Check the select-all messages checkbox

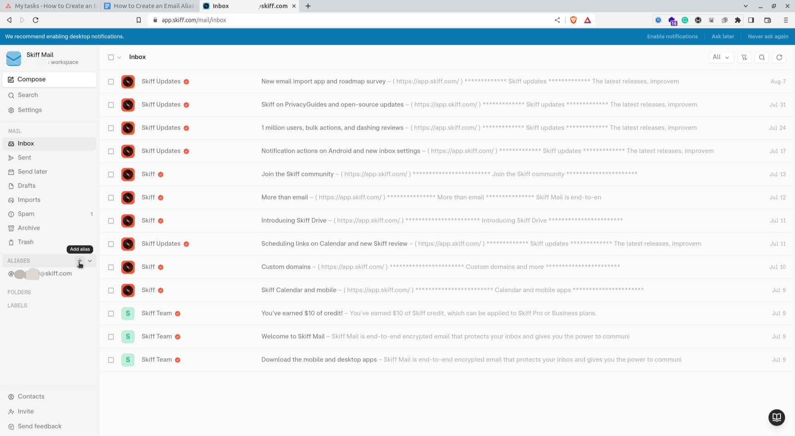(x=111, y=57)
